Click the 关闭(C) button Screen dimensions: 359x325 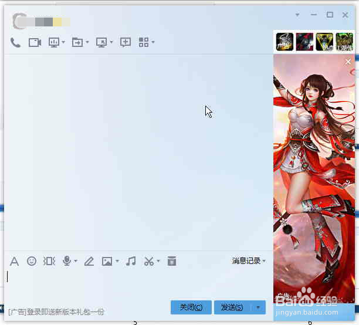point(191,307)
